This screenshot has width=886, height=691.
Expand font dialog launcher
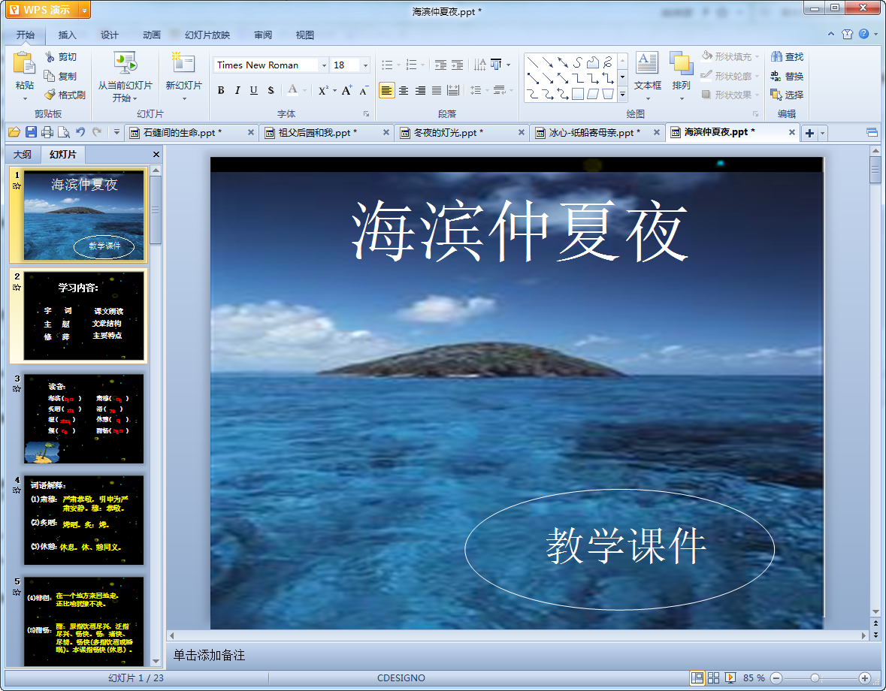(x=366, y=113)
